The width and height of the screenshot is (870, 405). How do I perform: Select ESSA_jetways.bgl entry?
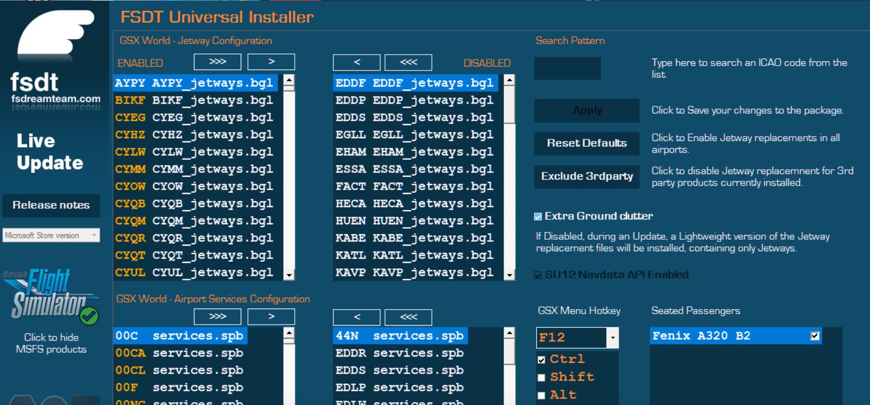point(416,169)
